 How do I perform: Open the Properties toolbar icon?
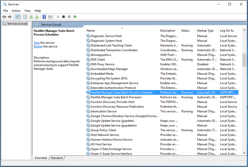(x=25, y=17)
